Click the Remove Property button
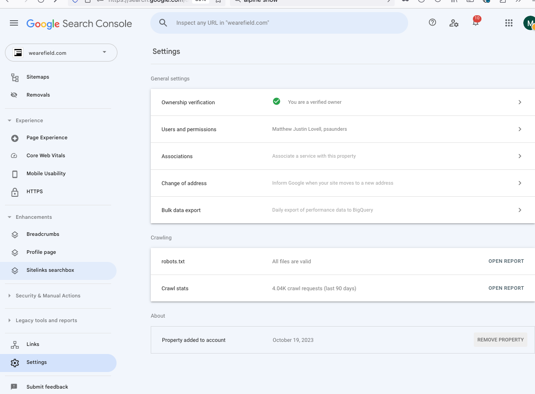The height and width of the screenshot is (394, 535). click(x=500, y=340)
